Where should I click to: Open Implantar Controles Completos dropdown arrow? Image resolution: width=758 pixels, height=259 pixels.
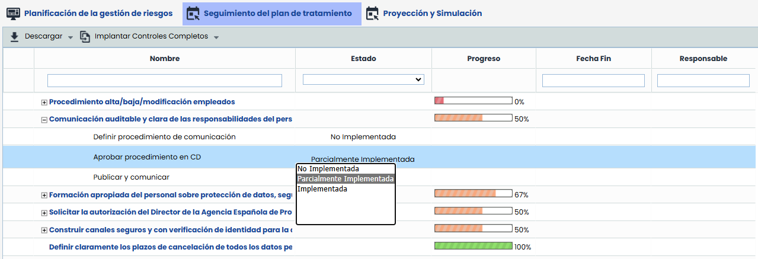[x=216, y=37]
